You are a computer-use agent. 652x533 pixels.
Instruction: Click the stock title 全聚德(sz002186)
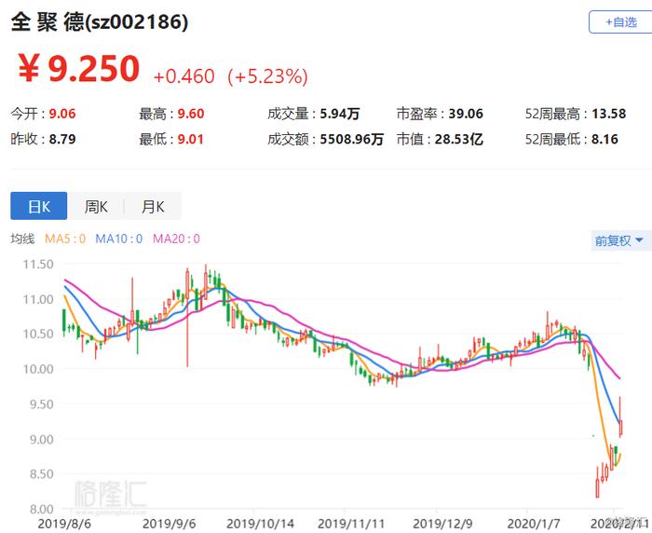click(x=100, y=21)
